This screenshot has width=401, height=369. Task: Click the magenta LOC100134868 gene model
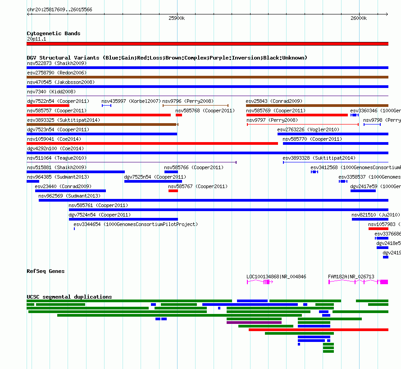[260, 282]
